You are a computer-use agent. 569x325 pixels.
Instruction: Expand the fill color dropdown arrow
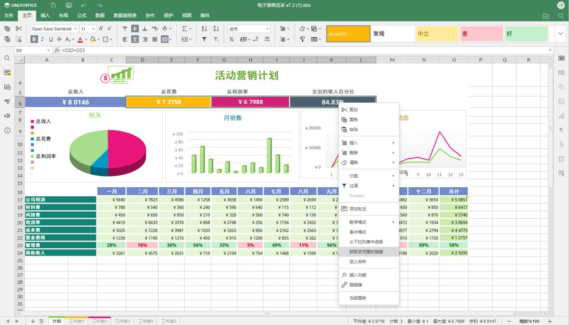(x=100, y=39)
